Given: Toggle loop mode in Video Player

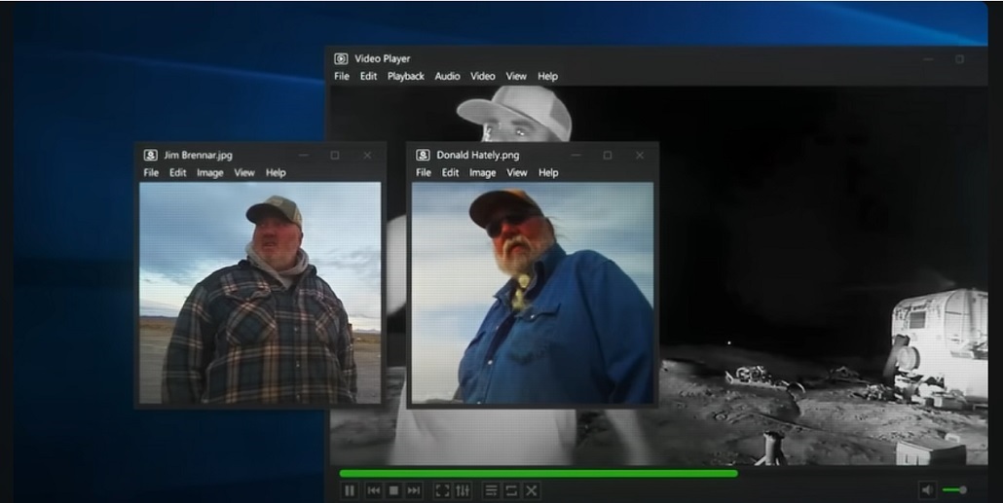Looking at the screenshot, I should click(511, 491).
